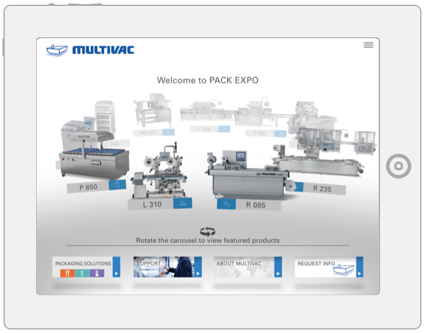Click the MULTIVAC logo
Viewport: 425px width, 333px height.
90,50
